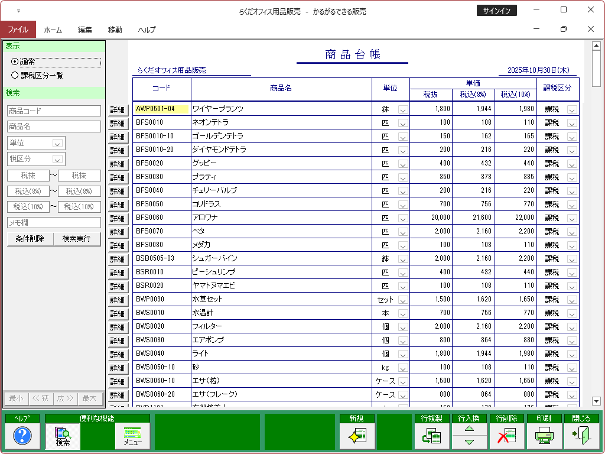Screen dimensions: 605x454
Task: Click the 条件削除 button
Action: (x=30, y=239)
